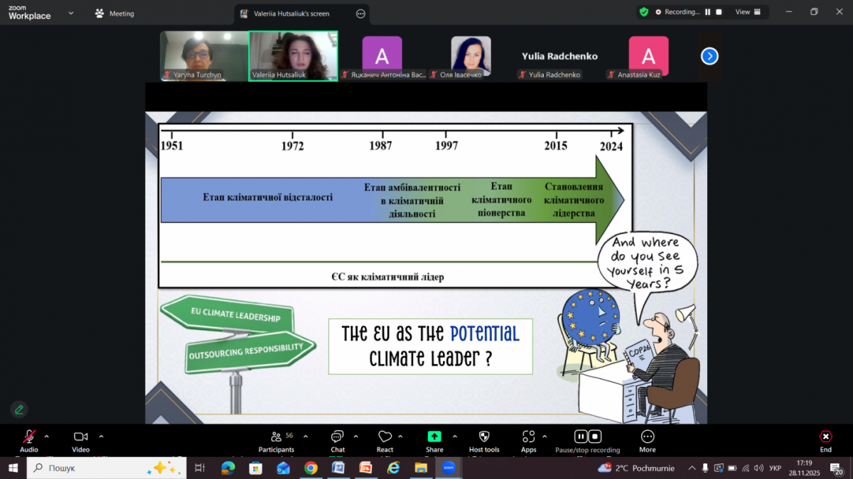The width and height of the screenshot is (853, 479).
Task: Expand audio options chevron next to Audio
Action: tap(47, 436)
